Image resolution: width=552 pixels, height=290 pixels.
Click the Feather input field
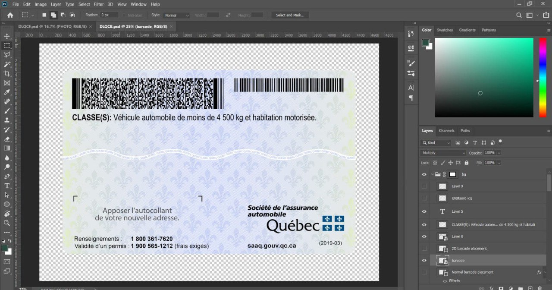[109, 15]
